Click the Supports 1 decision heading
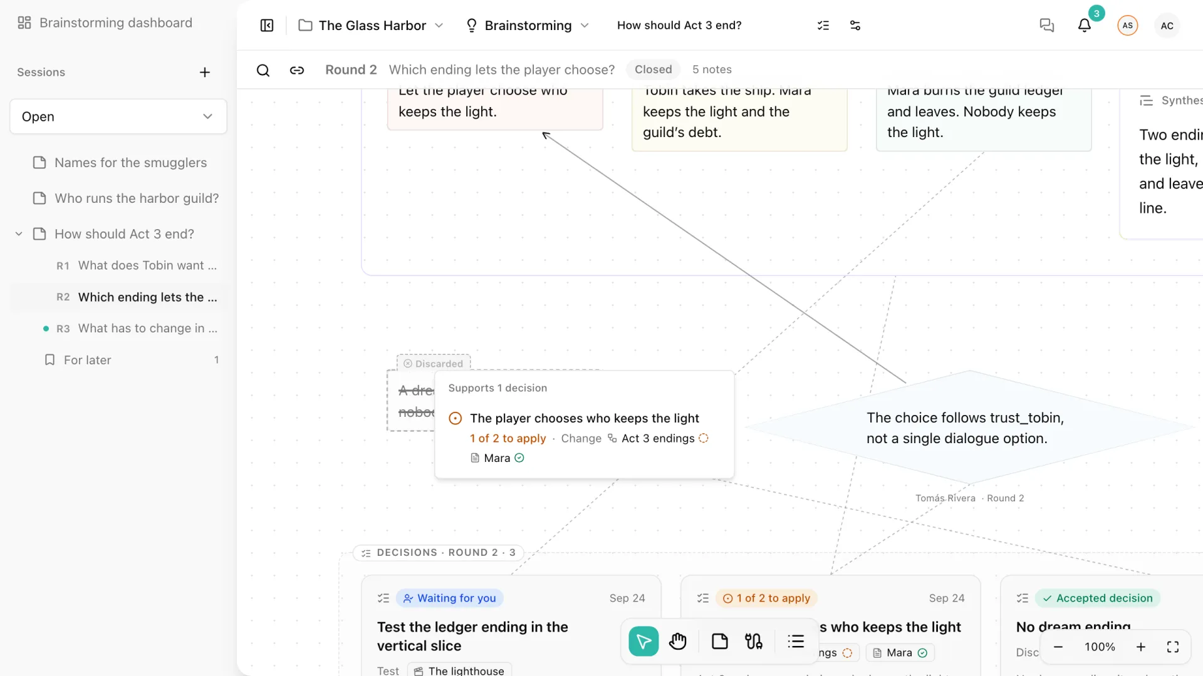1203x676 pixels. [x=497, y=389]
